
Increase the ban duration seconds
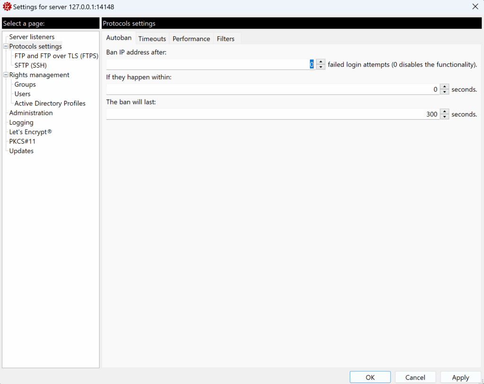coord(444,112)
